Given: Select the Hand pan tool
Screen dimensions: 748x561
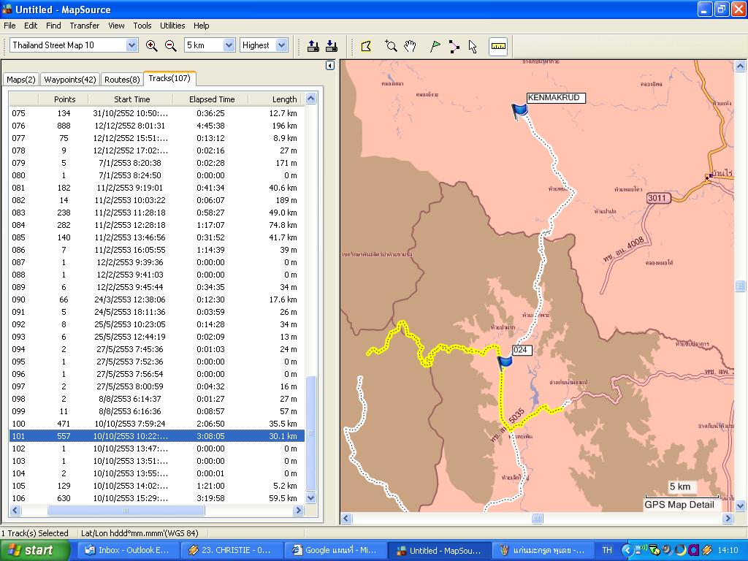Looking at the screenshot, I should 411,46.
